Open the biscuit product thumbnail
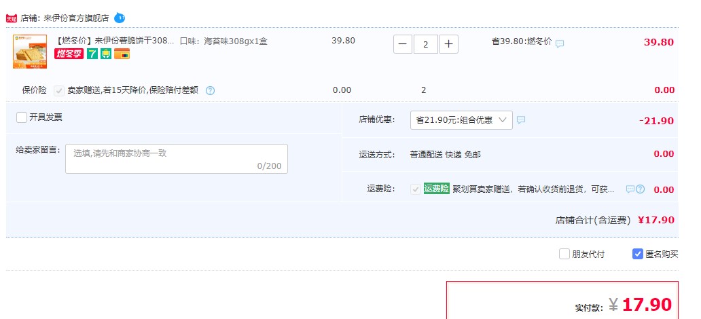The width and height of the screenshot is (701, 319). pos(30,52)
